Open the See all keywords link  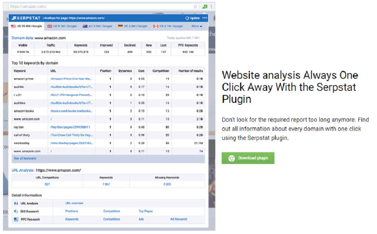click(x=25, y=158)
